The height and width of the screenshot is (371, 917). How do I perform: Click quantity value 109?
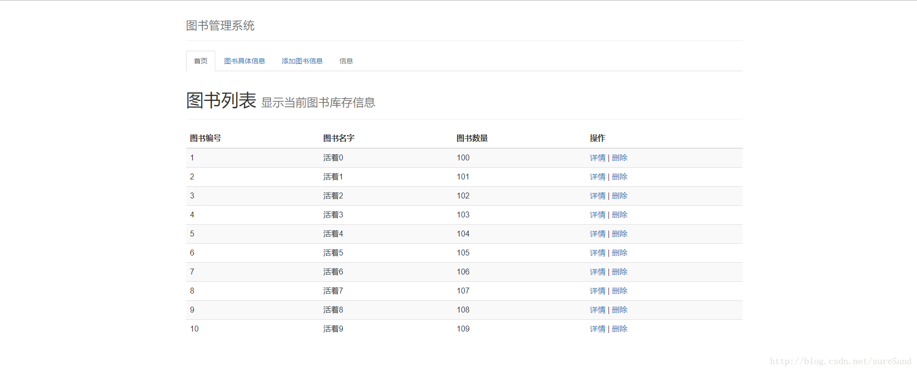point(463,329)
